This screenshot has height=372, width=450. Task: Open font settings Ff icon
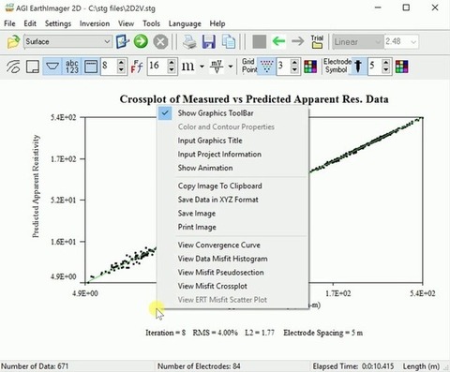137,67
